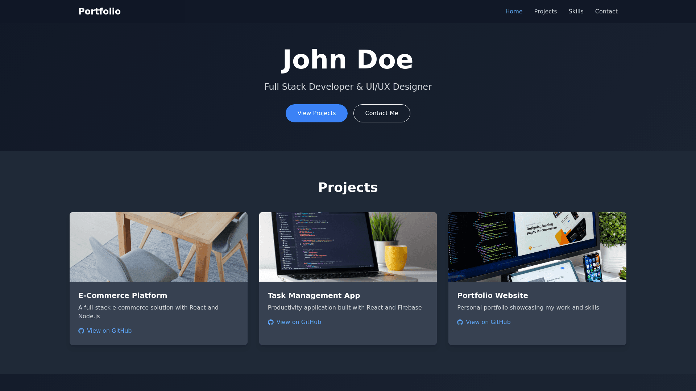This screenshot has width=696, height=391.
Task: Click the E-Commerce Platform card title
Action: [x=123, y=295]
